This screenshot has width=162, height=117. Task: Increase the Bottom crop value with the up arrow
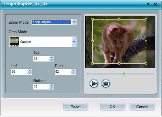[x=52, y=86]
